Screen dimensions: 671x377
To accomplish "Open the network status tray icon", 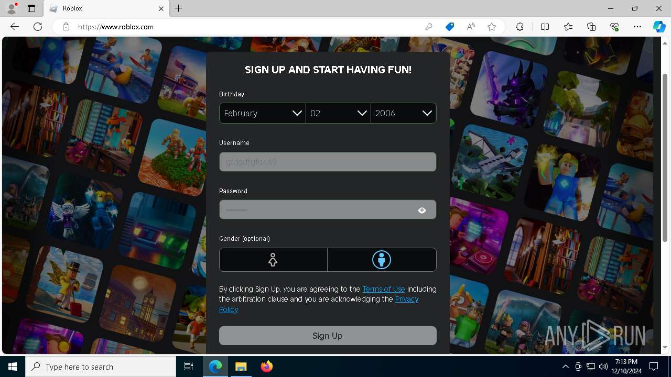I will 591,367.
